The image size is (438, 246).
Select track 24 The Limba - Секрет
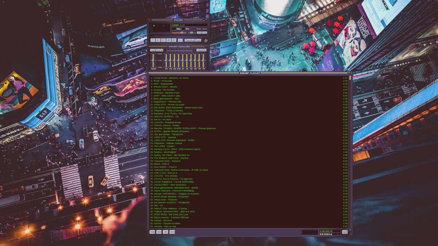[x=249, y=146]
